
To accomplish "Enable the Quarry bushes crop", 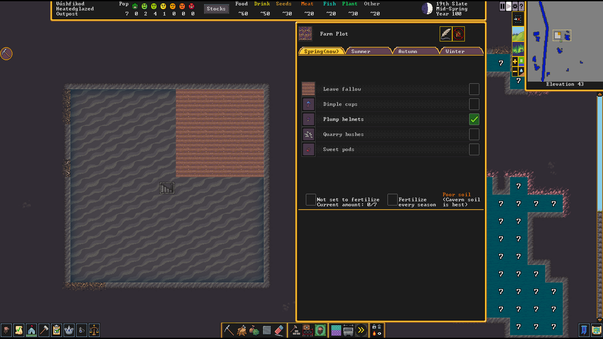I will [x=474, y=134].
